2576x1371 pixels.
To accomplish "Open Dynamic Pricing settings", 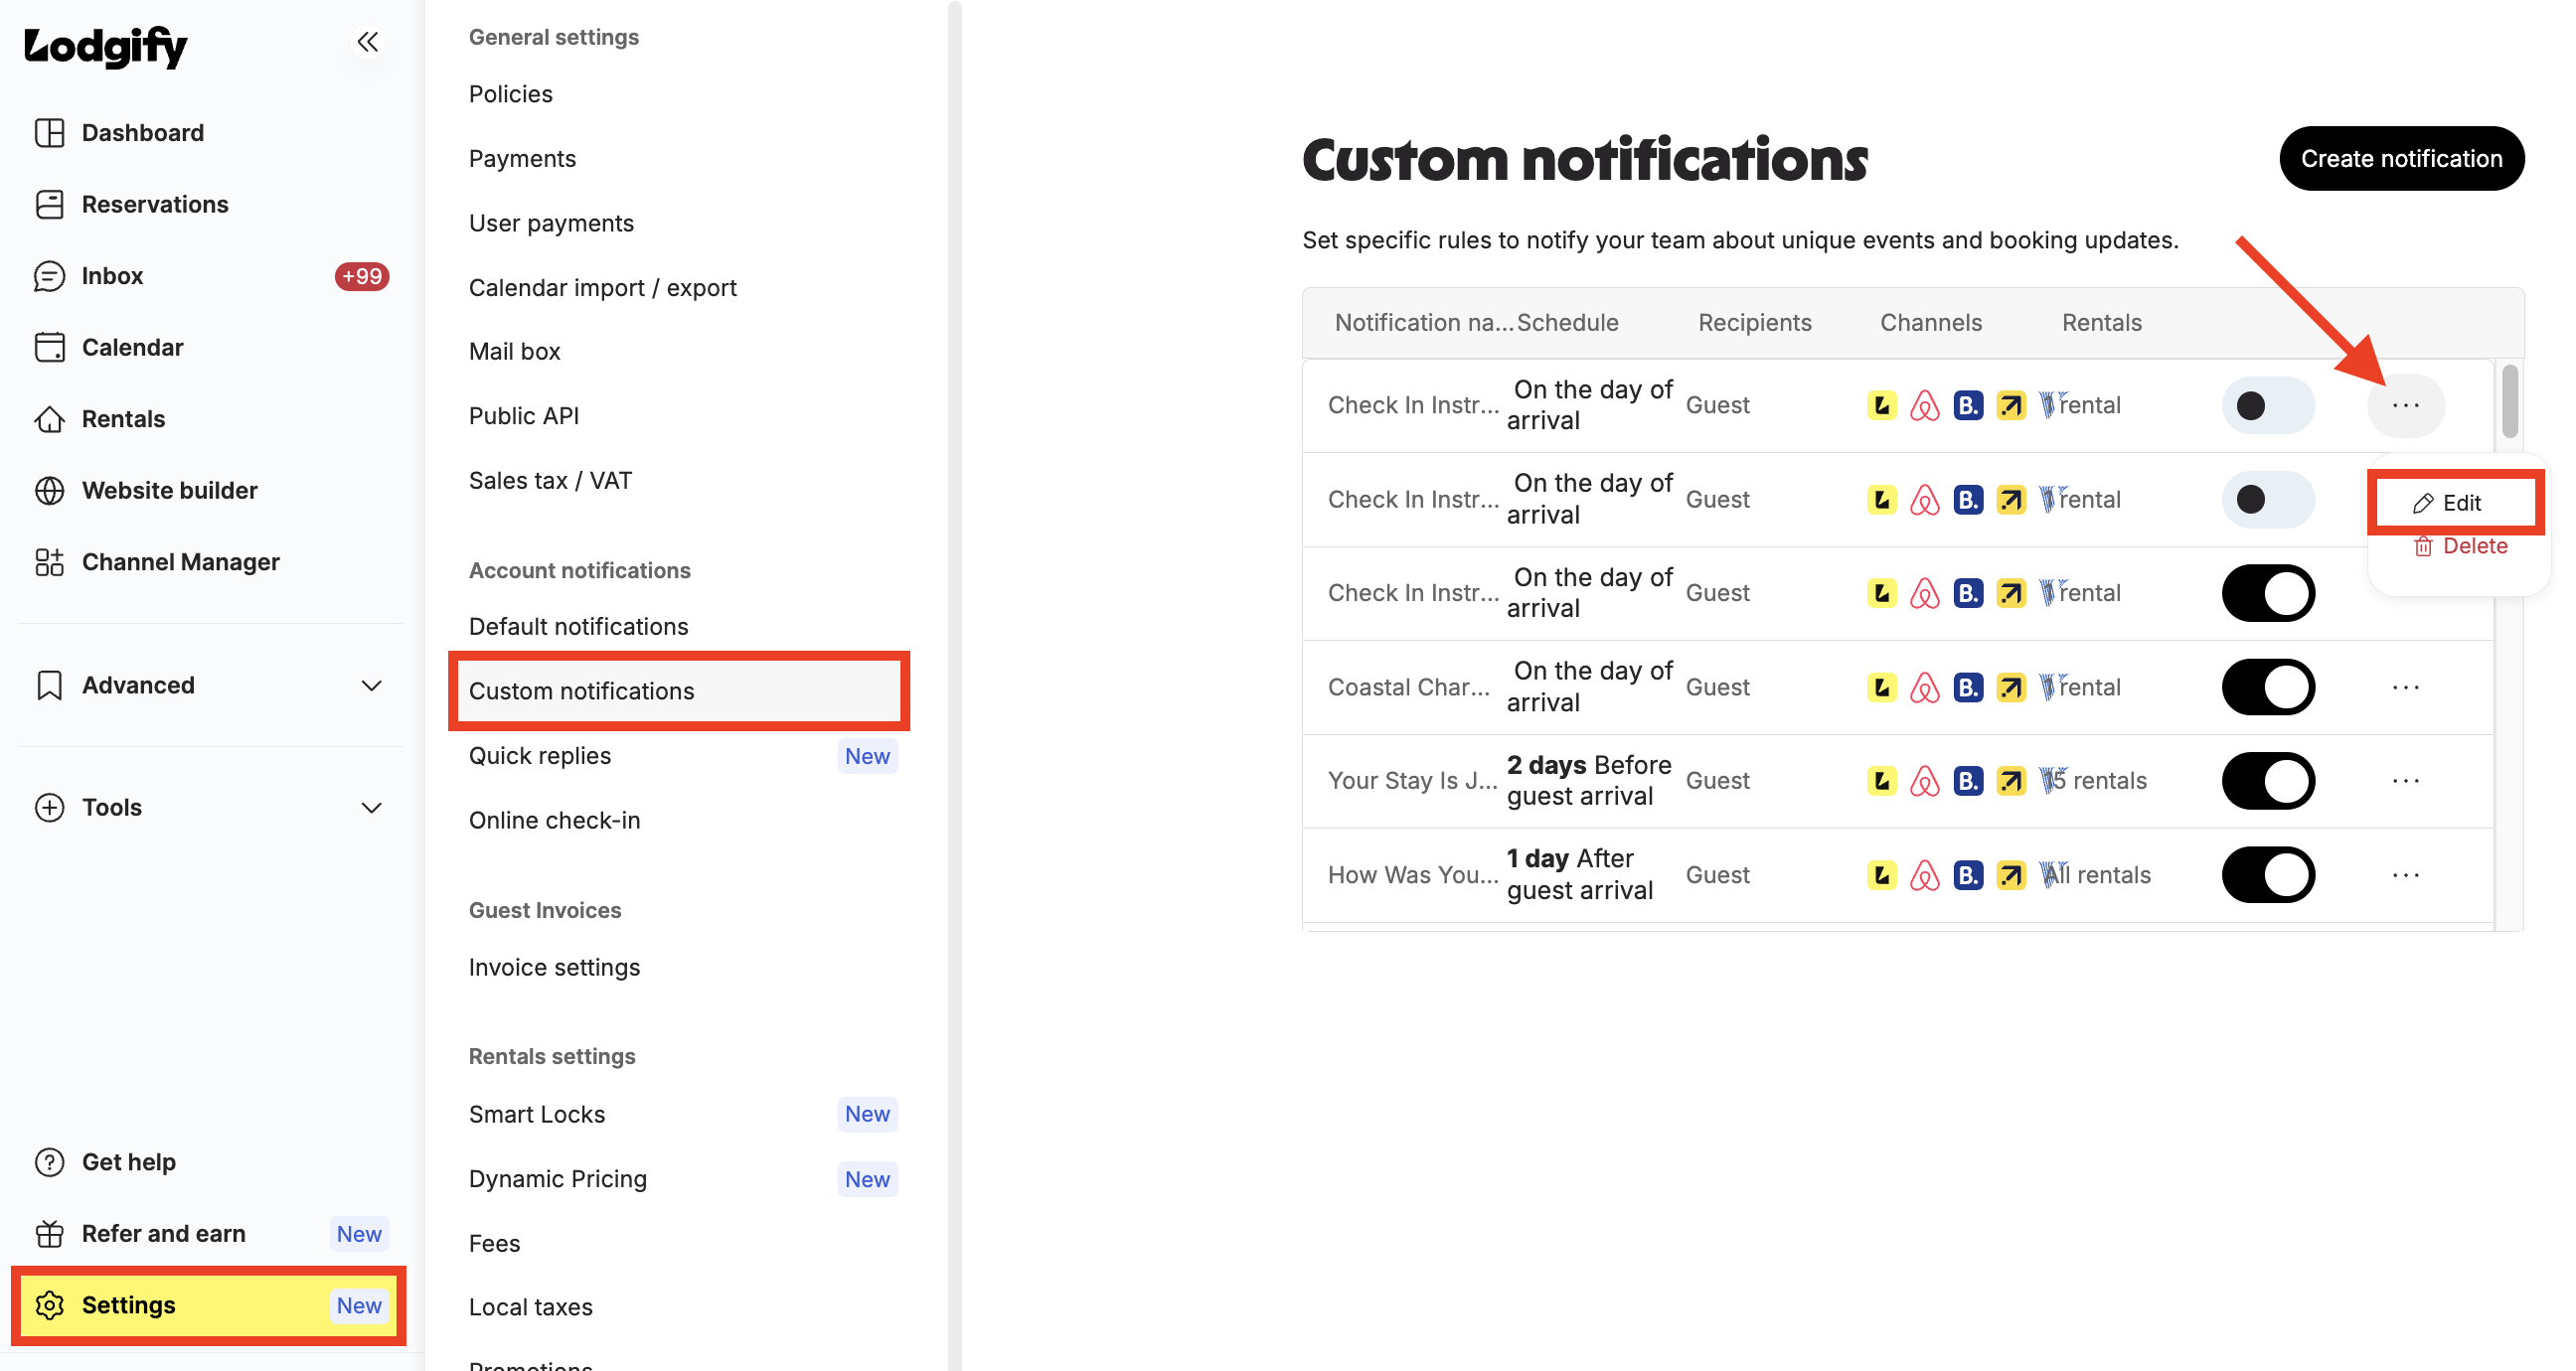I will click(558, 1179).
